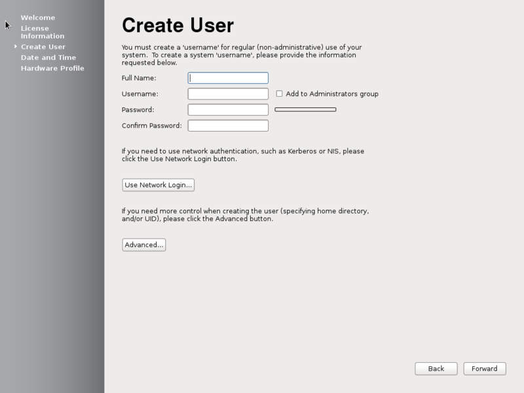Click the Password entry box
Screen dimensions: 524x393
coord(228,109)
